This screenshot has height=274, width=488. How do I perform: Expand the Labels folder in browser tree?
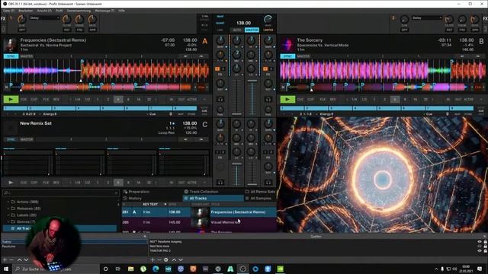coord(8,215)
